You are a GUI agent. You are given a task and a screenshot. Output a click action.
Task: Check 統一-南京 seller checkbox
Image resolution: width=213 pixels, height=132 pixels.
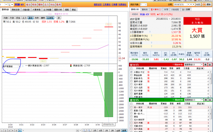[x=131, y=107]
